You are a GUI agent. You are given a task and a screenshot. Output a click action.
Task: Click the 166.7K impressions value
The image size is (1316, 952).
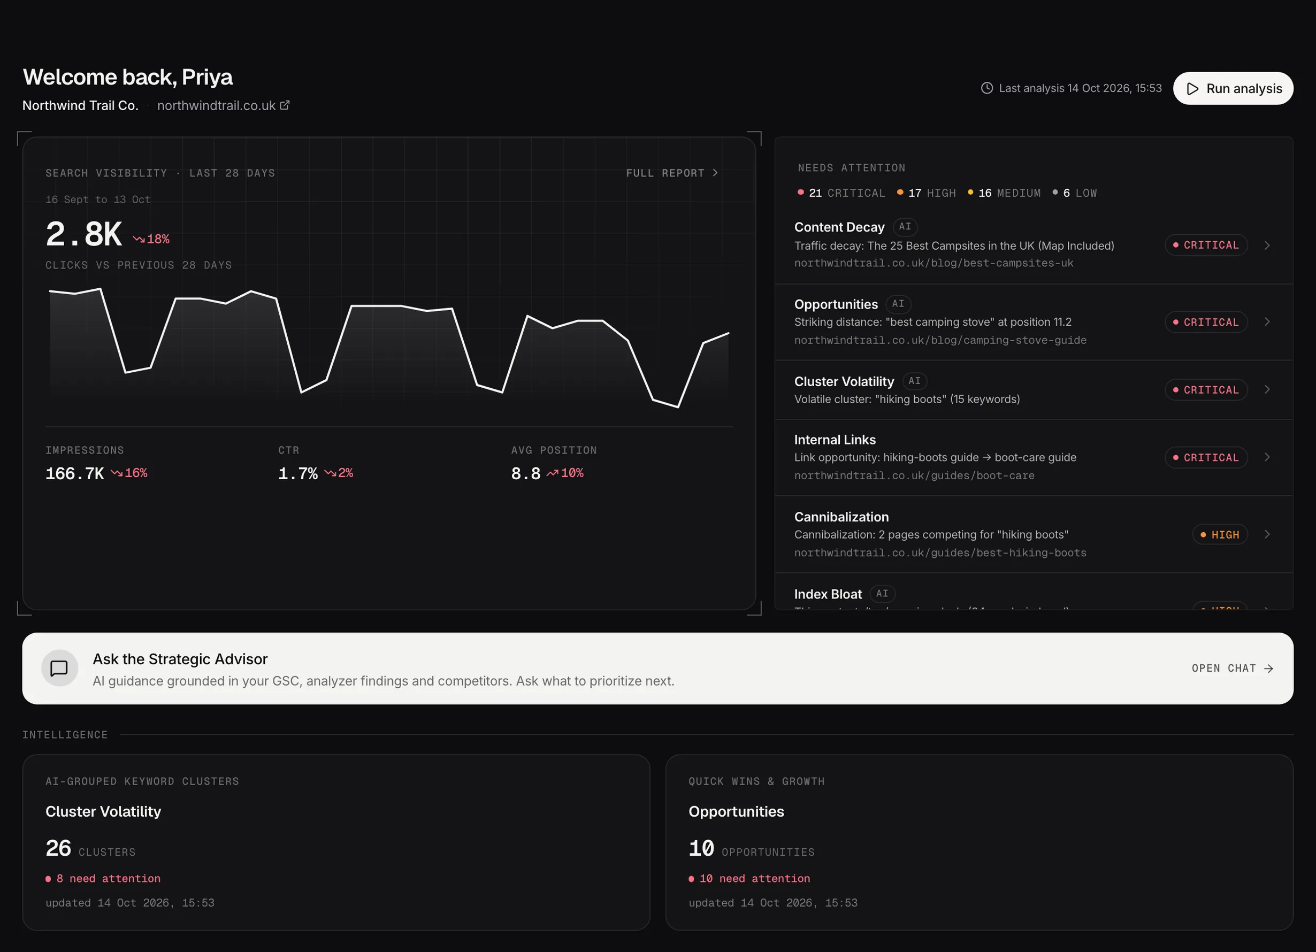click(74, 474)
